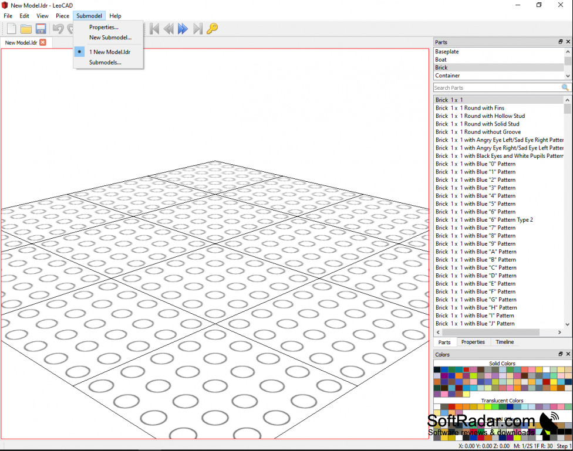Open the Submodels... dialog entry
Screen dimensions: 573x451
[108, 62]
